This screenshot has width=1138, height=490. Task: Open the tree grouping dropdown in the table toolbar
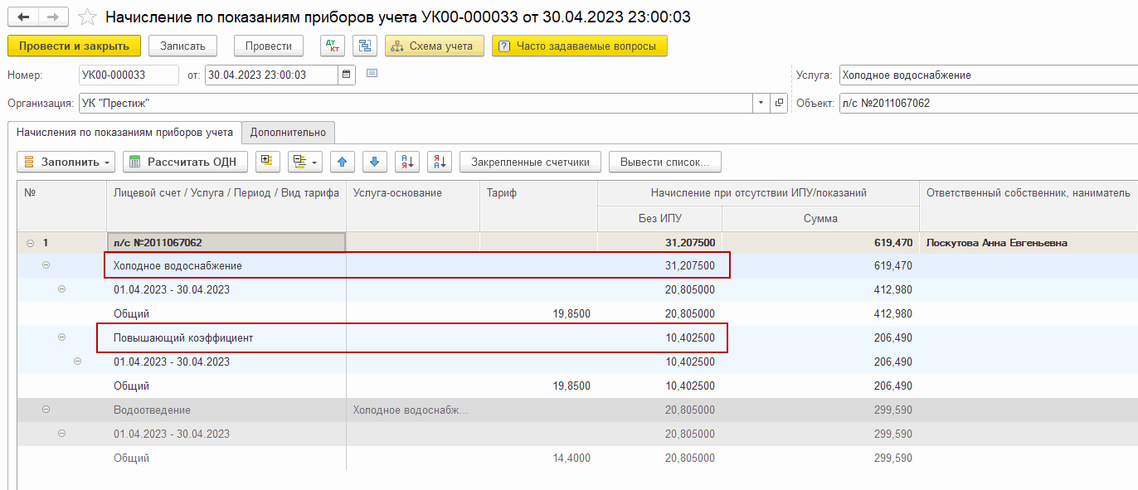(304, 162)
